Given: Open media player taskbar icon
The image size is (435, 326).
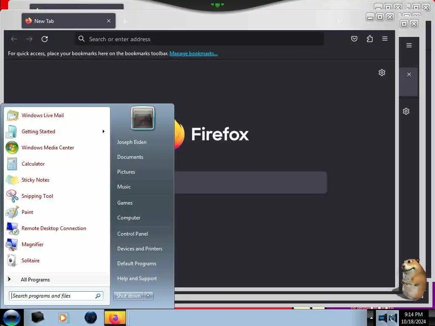Looking at the screenshot, I should pos(63,318).
